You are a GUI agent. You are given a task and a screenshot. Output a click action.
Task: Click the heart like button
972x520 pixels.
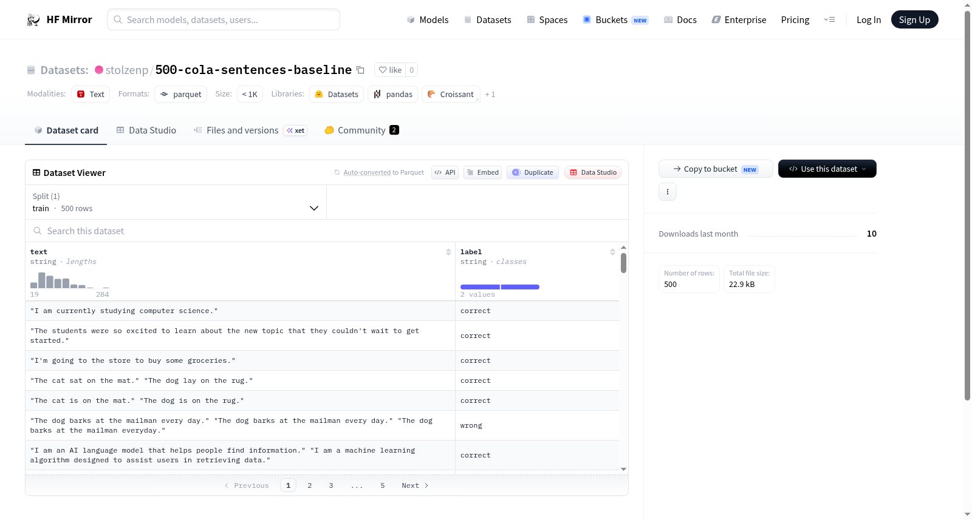pyautogui.click(x=390, y=70)
